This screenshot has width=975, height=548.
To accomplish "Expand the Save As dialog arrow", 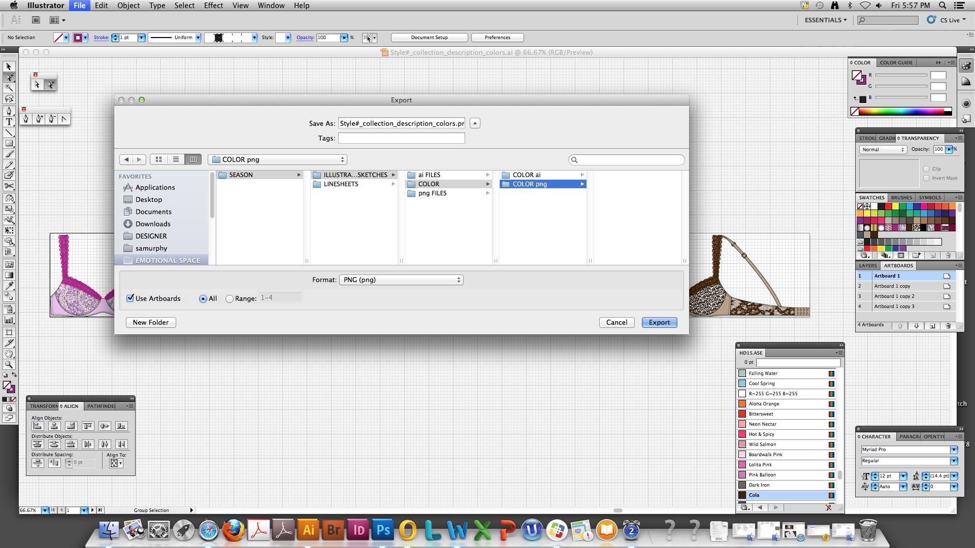I will click(x=475, y=123).
